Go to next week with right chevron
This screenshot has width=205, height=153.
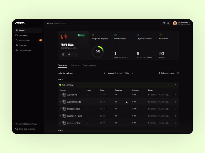coord(132,73)
